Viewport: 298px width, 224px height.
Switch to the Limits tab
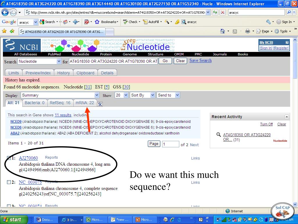[13, 73]
